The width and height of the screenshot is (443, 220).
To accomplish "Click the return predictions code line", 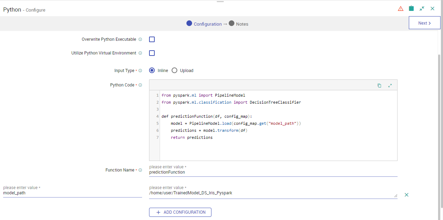I will click(192, 137).
